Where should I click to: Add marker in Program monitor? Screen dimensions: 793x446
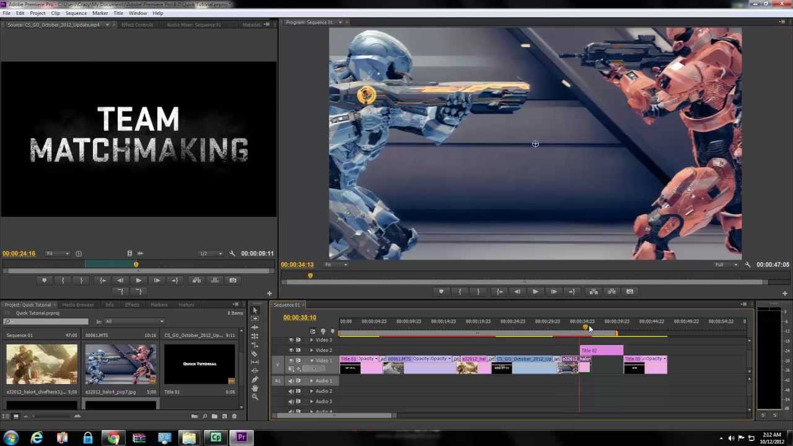tap(441, 292)
